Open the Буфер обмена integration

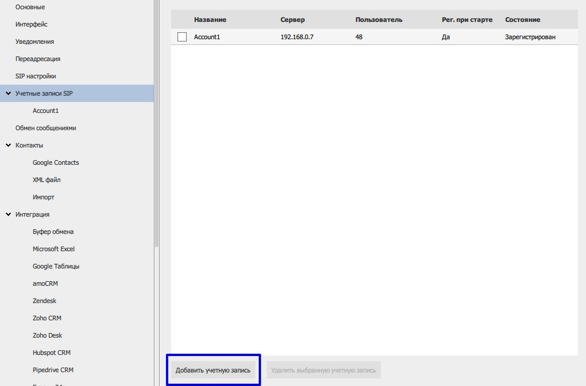pos(53,232)
